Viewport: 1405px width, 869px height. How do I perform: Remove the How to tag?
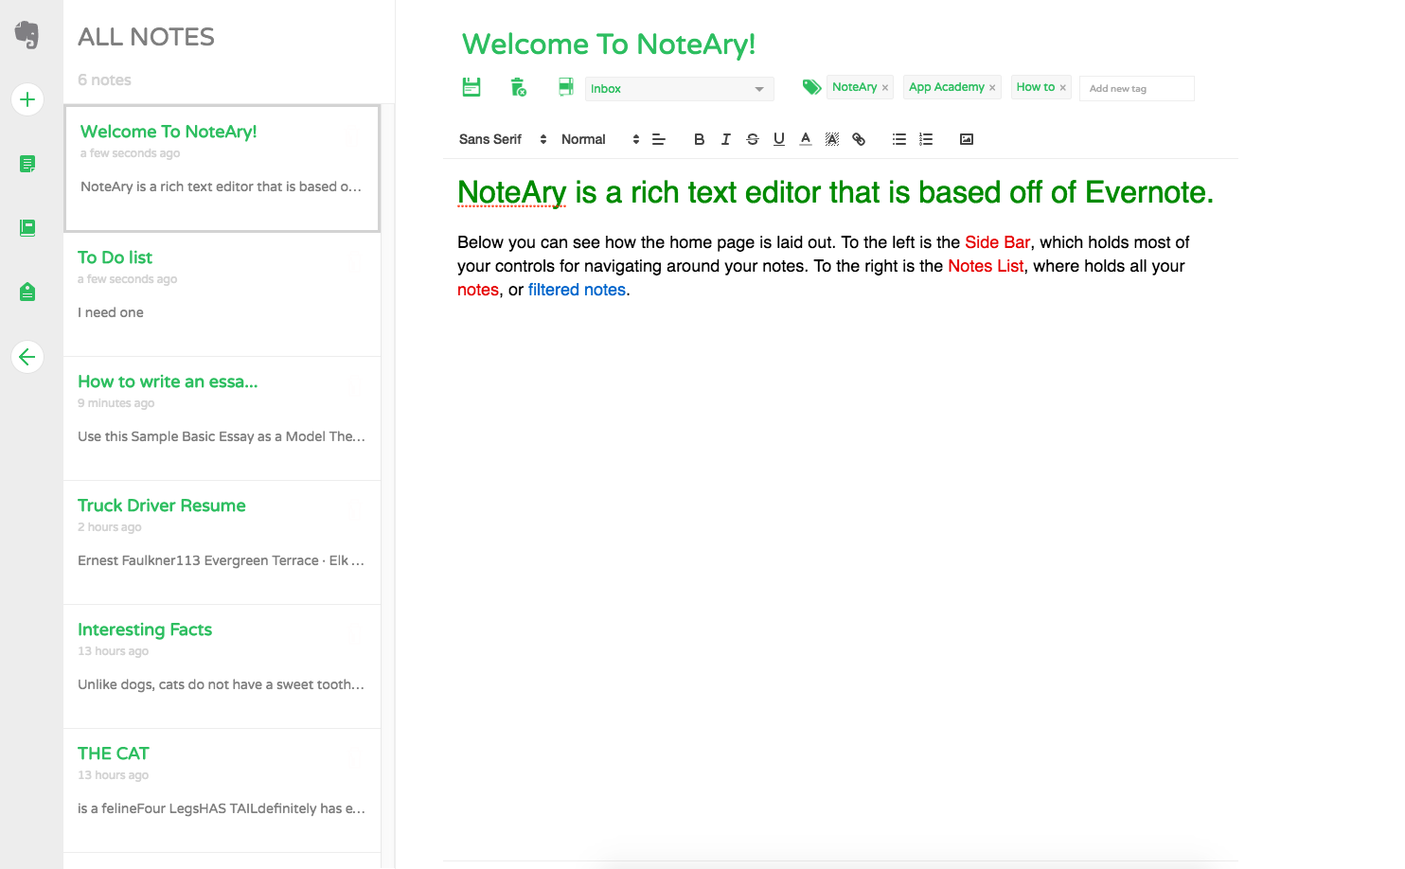1063,88
